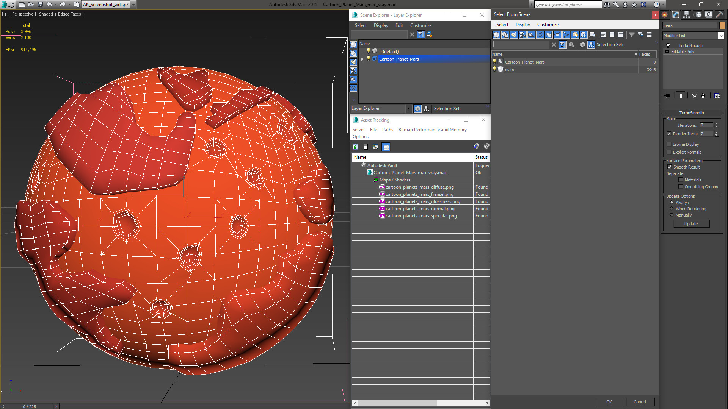The width and height of the screenshot is (728, 409).
Task: Toggle Display Shapes filter in Scene Explorer sidebar
Action: pyautogui.click(x=353, y=53)
